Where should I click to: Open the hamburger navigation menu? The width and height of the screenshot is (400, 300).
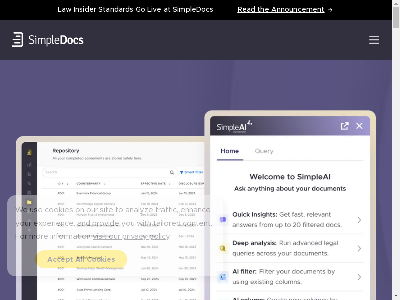[374, 40]
